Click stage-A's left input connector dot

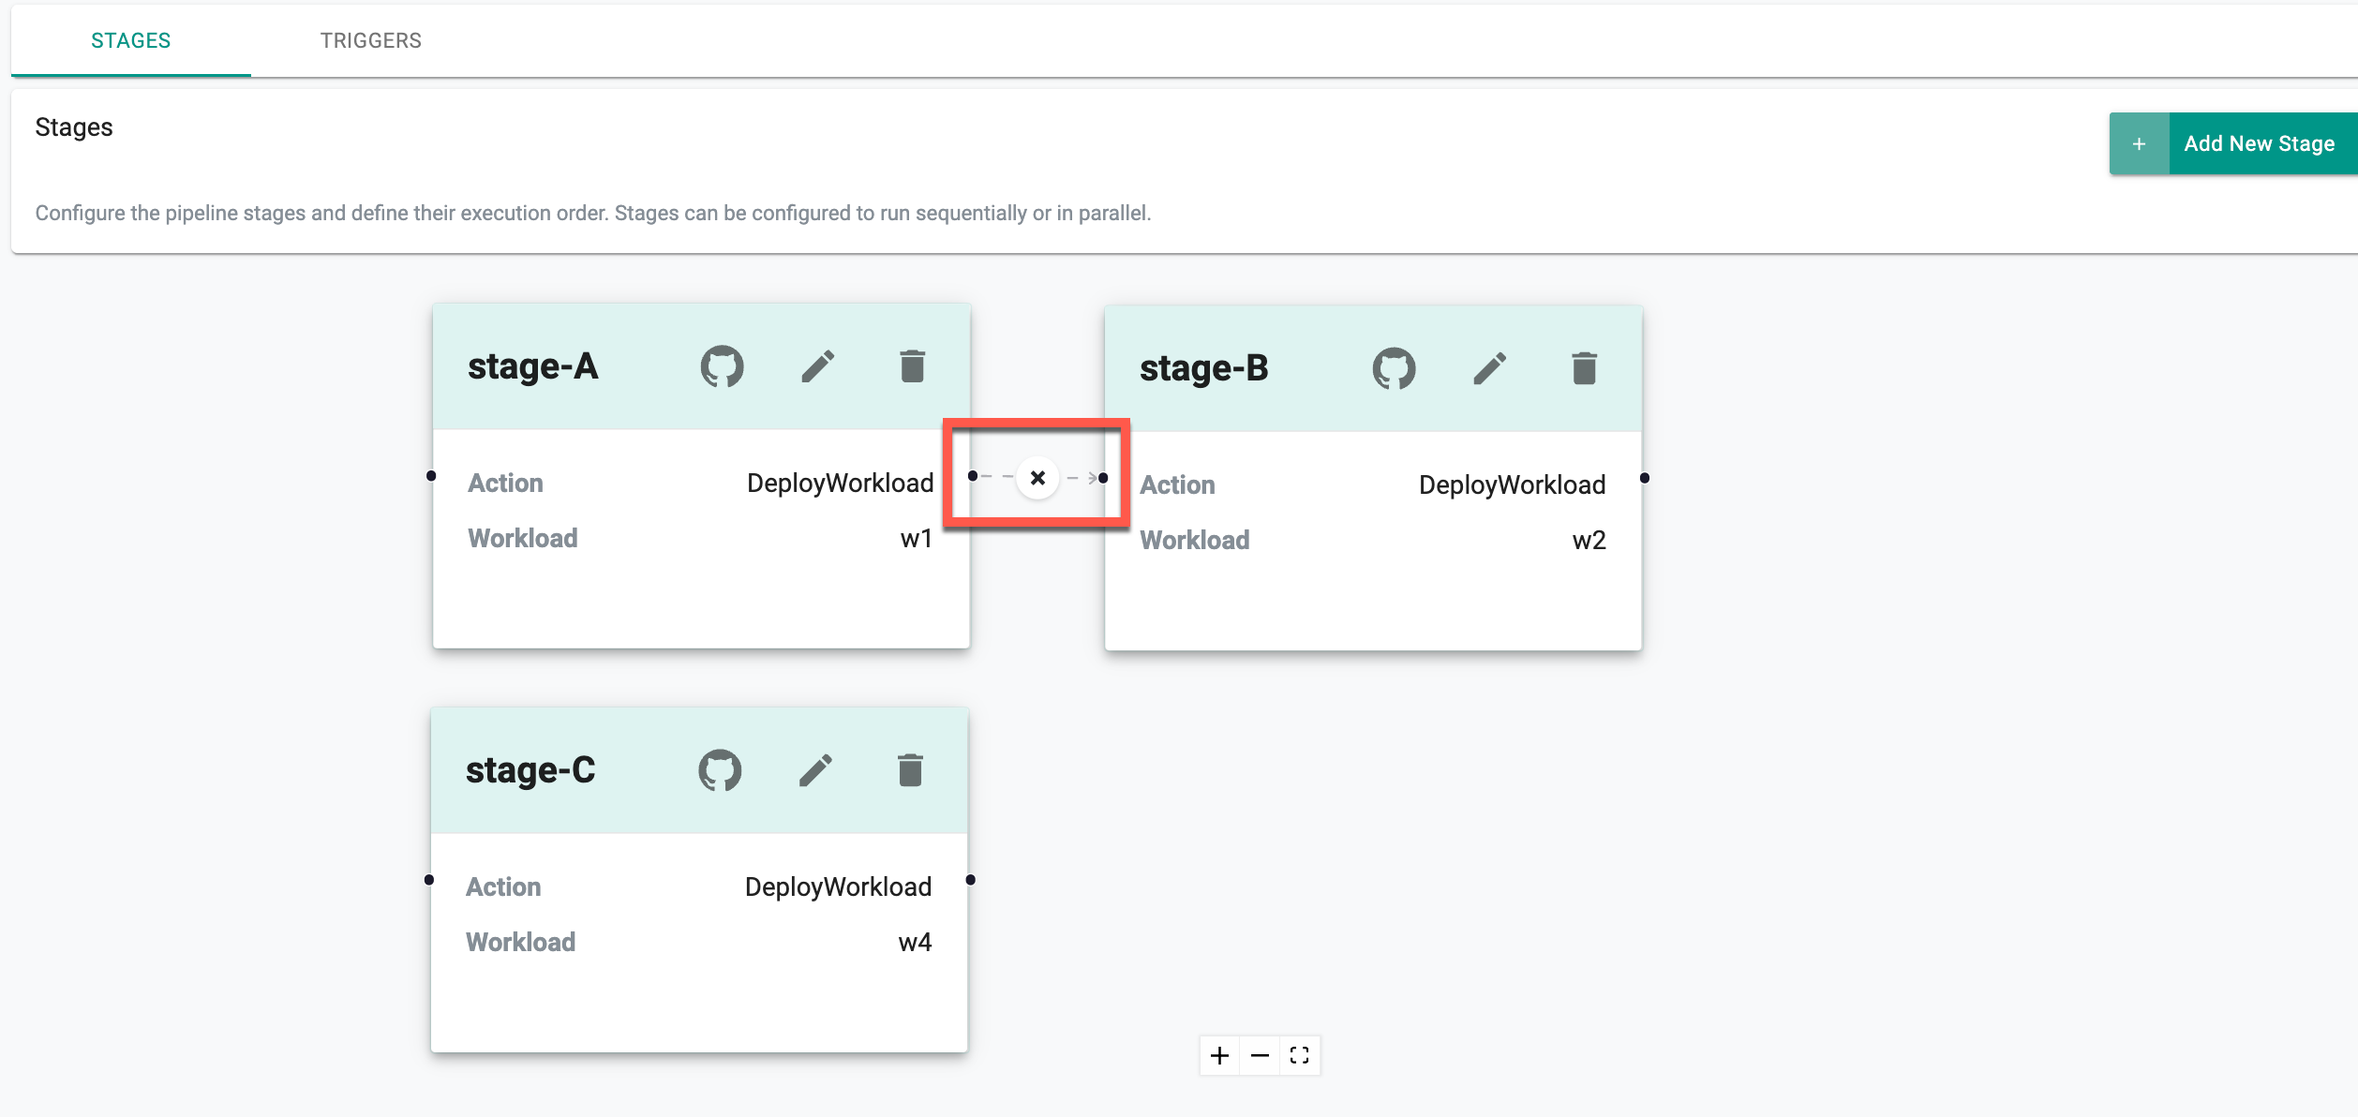click(431, 476)
